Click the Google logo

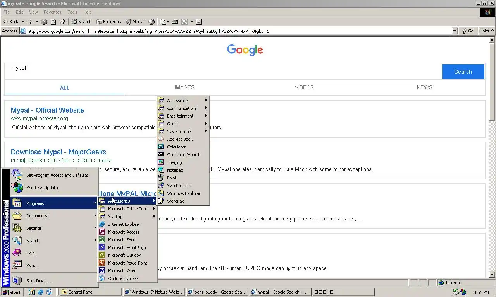click(x=245, y=49)
